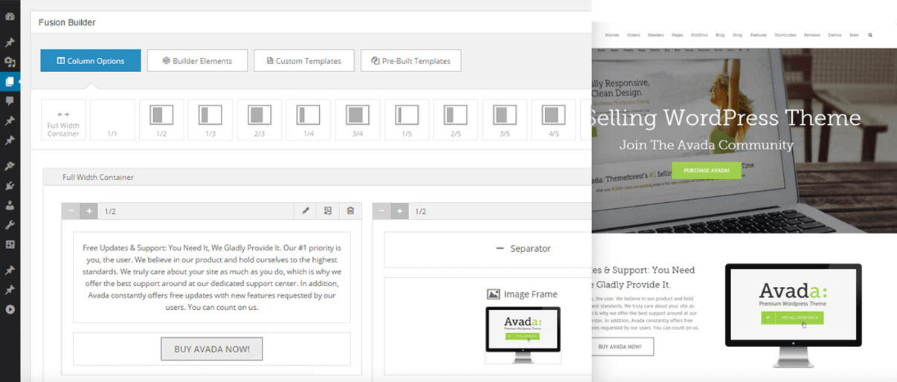Open the Pages sidebar icon

click(x=10, y=82)
